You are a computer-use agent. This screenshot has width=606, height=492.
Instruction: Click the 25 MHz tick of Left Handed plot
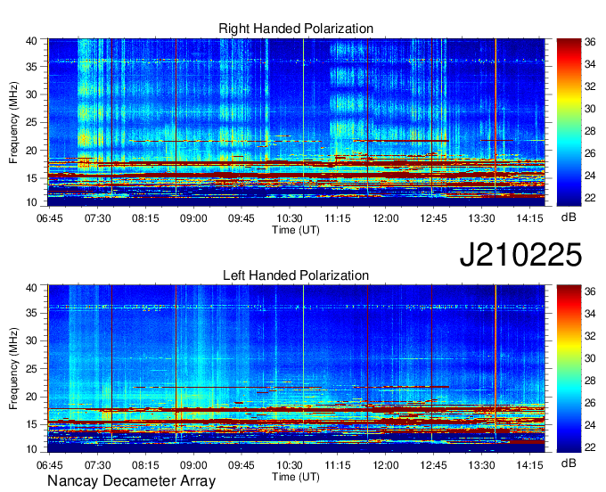coord(31,369)
